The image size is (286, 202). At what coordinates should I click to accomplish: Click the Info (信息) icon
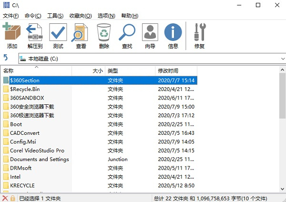173,32
